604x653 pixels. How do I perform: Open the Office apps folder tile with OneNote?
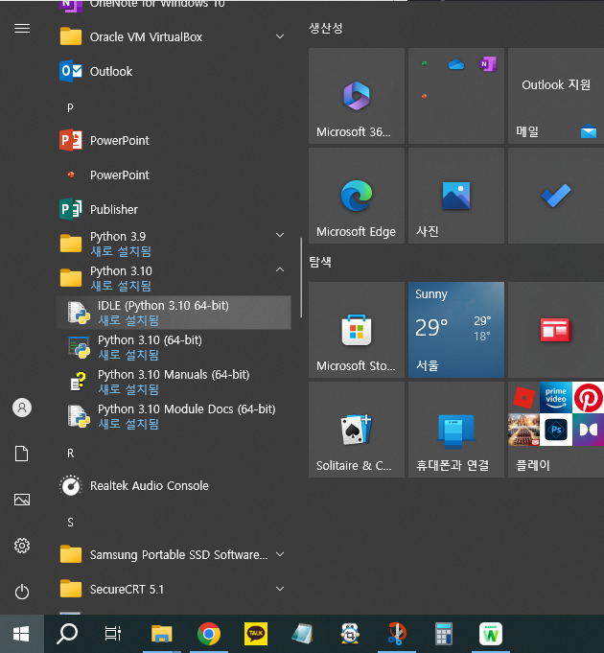coord(456,96)
